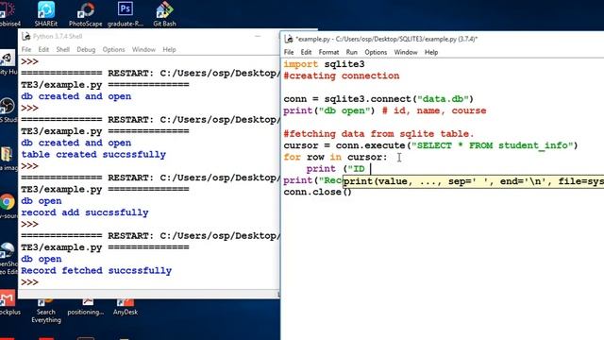Viewport: 604px width, 340px height.
Task: Open Edit menu in example.py editor
Action: coord(306,52)
